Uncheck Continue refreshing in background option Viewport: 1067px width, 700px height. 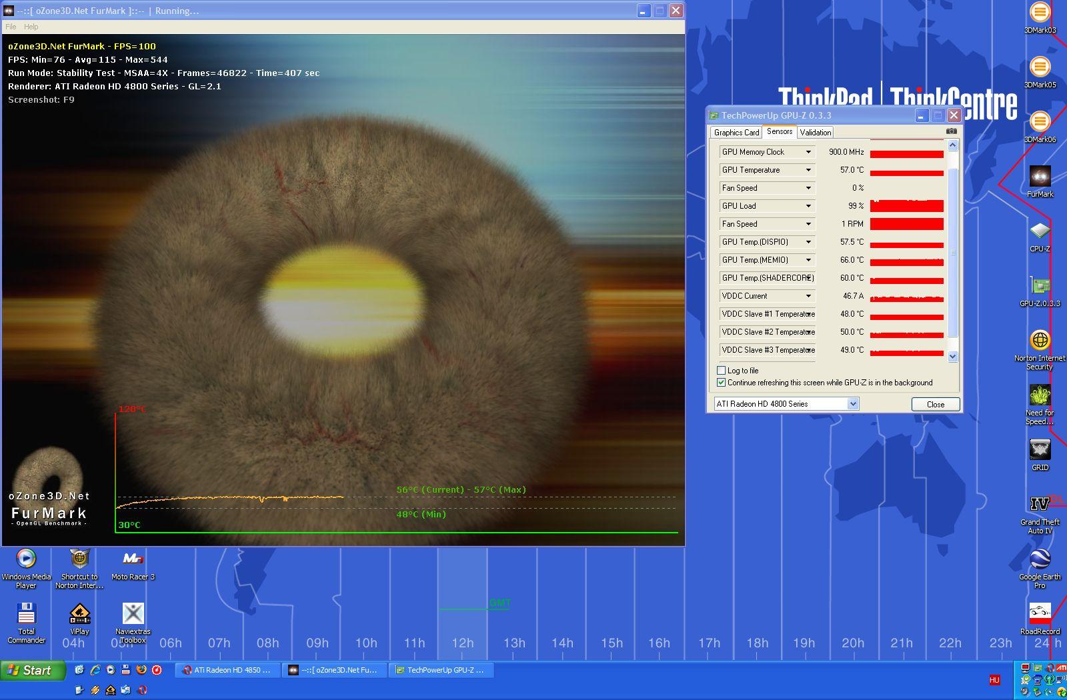(721, 383)
